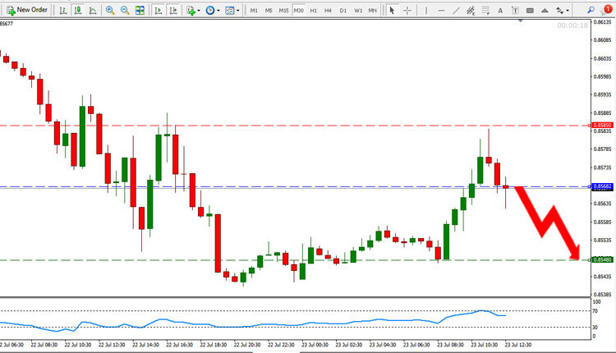Click the 0.85635 price scale label
Image resolution: width=616 pixels, height=353 pixels.
[x=602, y=204]
